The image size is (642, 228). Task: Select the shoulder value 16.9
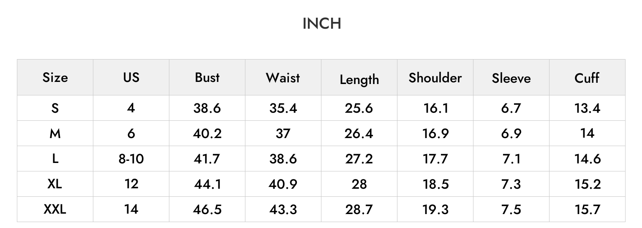click(435, 133)
